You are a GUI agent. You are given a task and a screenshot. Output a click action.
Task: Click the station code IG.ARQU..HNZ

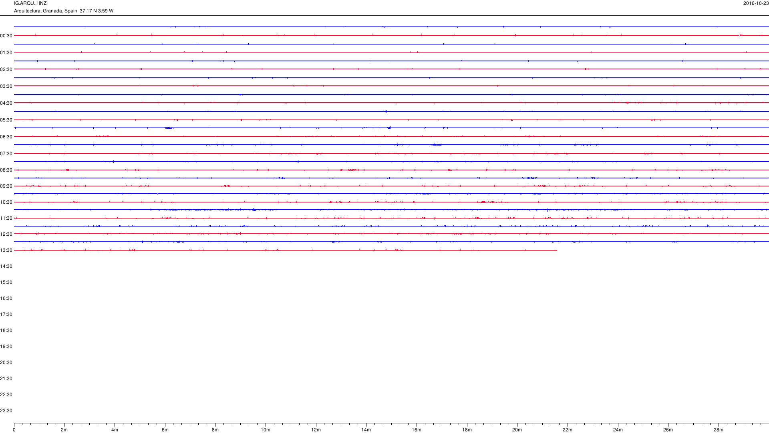(30, 3)
